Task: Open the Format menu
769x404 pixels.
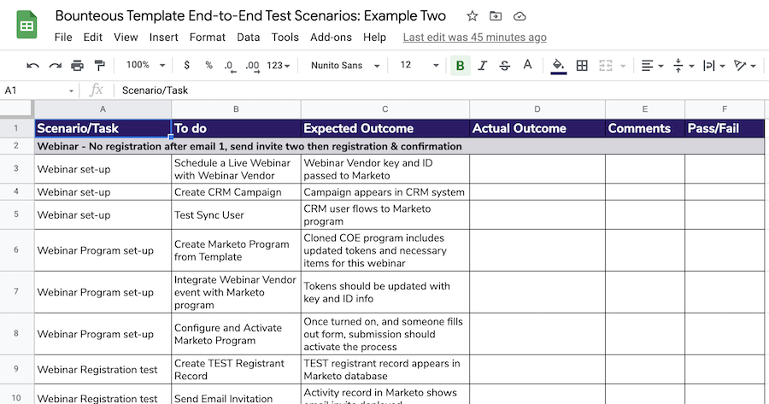Action: tap(208, 38)
